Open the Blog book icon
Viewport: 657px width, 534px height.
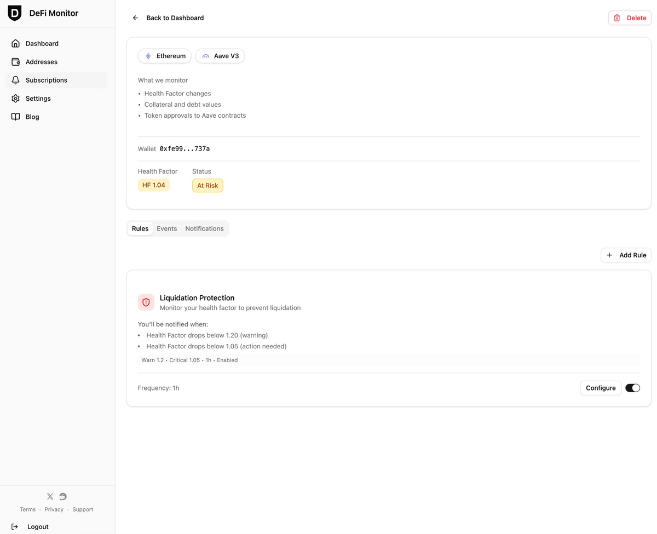(16, 117)
